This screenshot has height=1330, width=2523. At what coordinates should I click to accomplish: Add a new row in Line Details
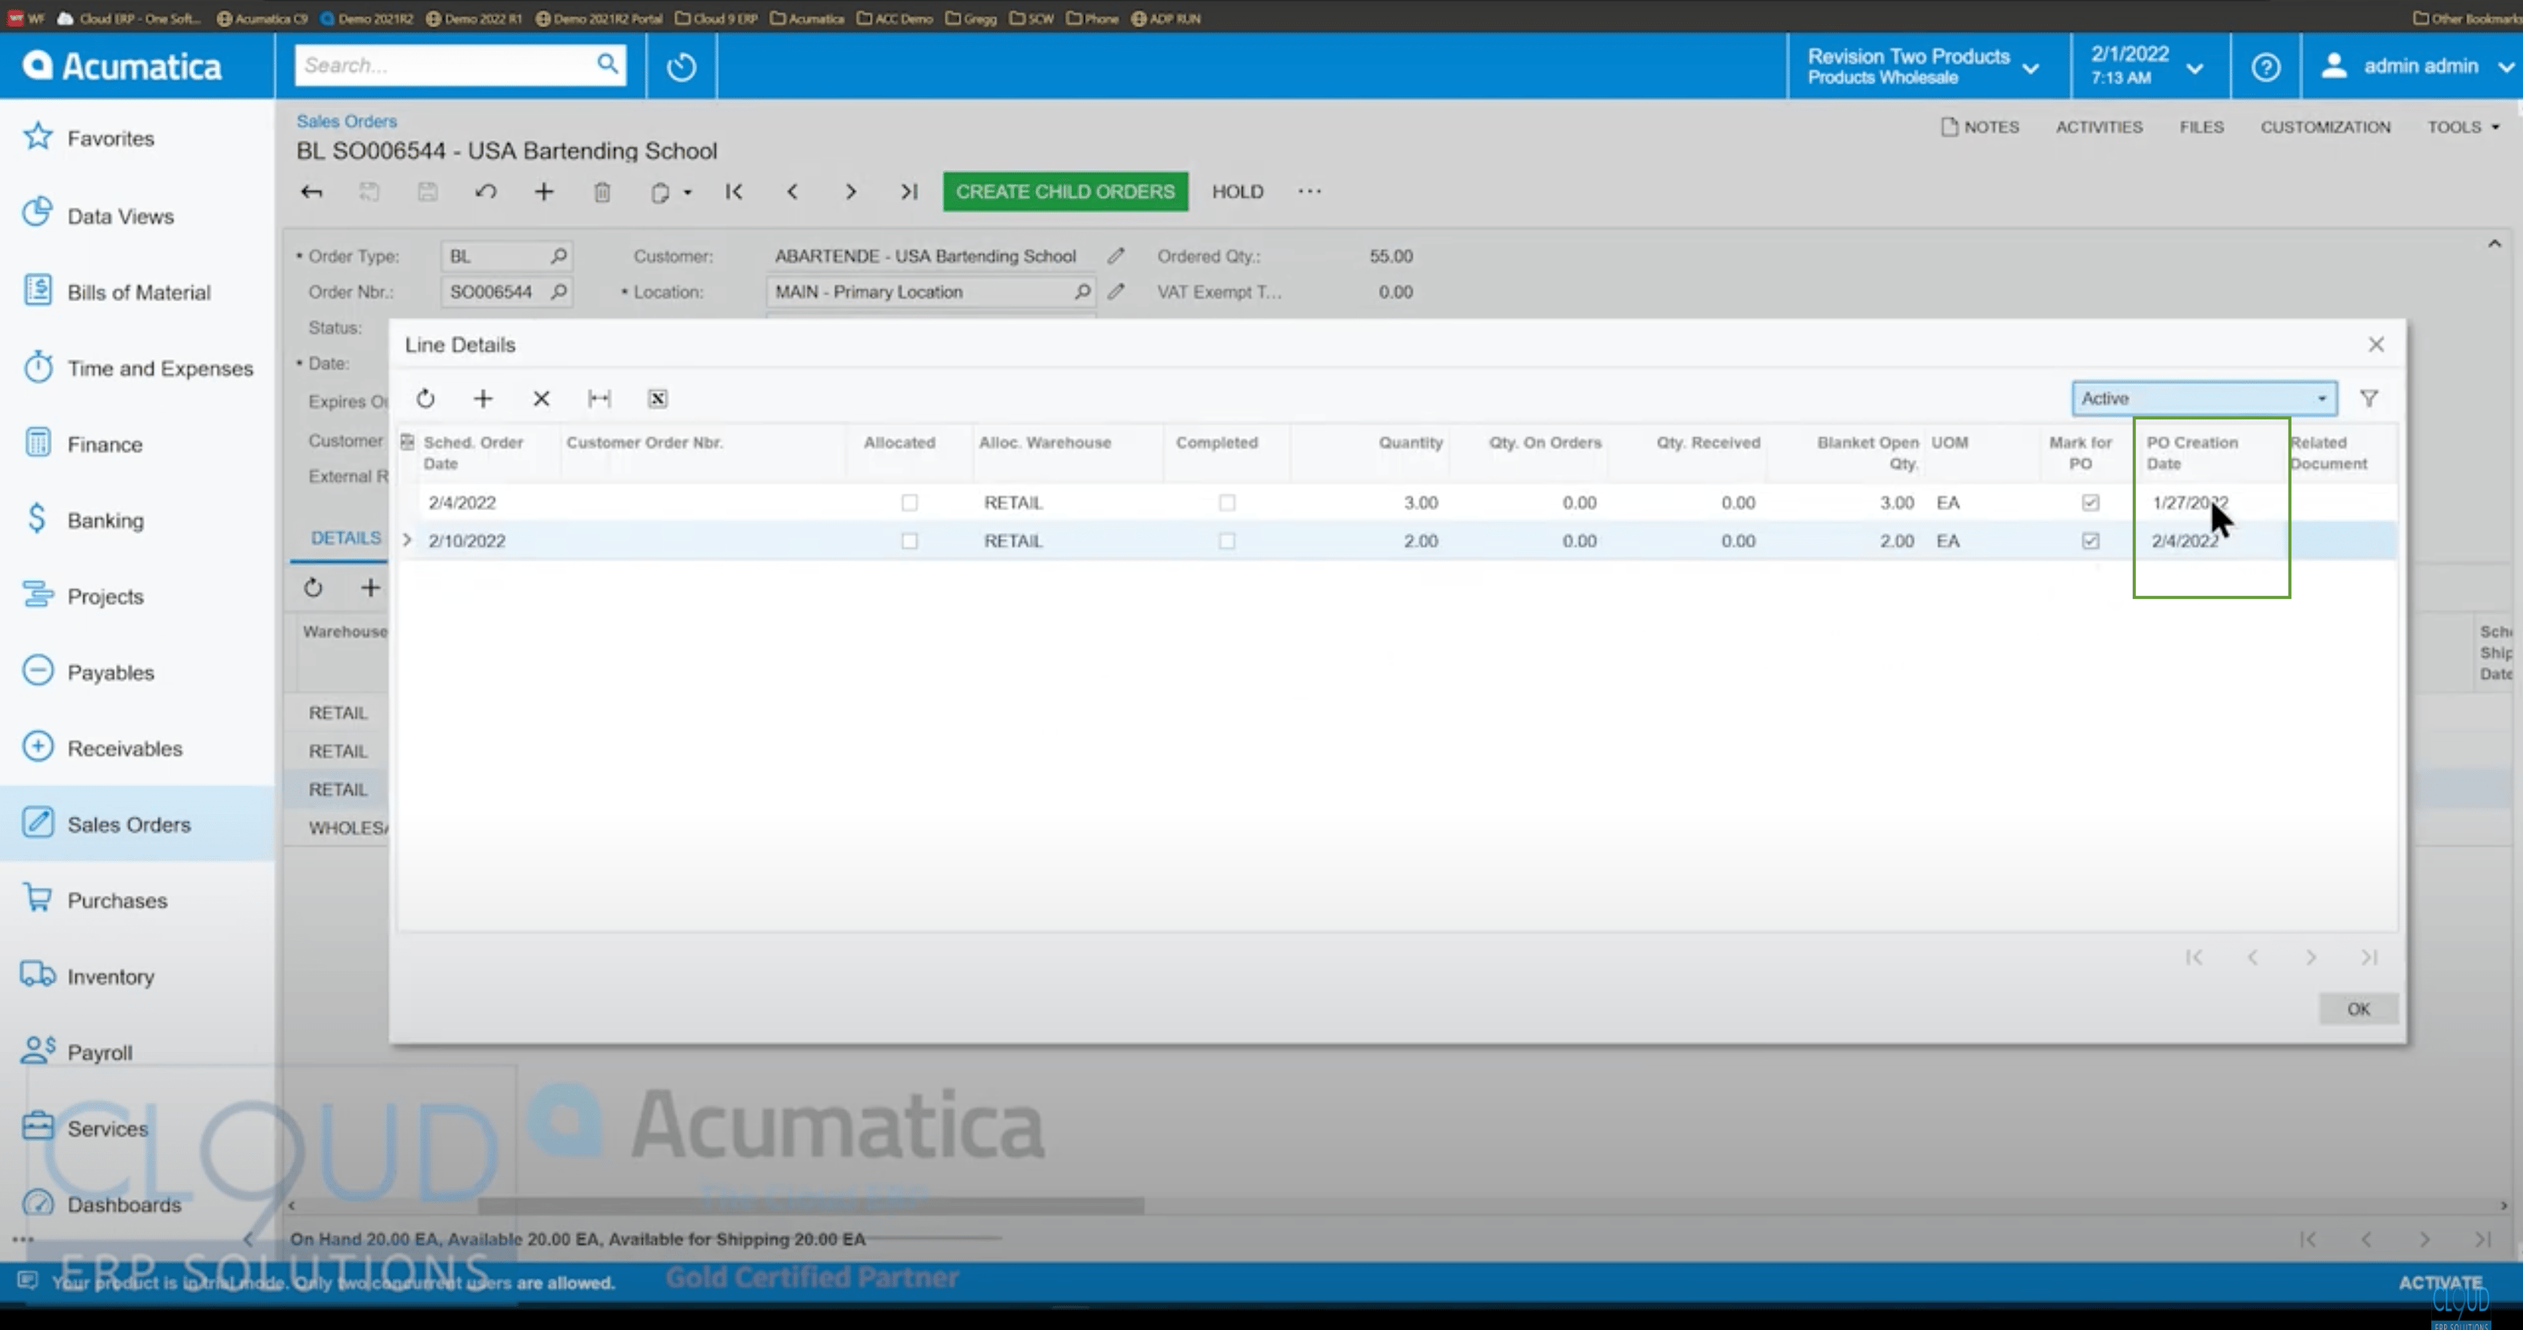point(483,398)
